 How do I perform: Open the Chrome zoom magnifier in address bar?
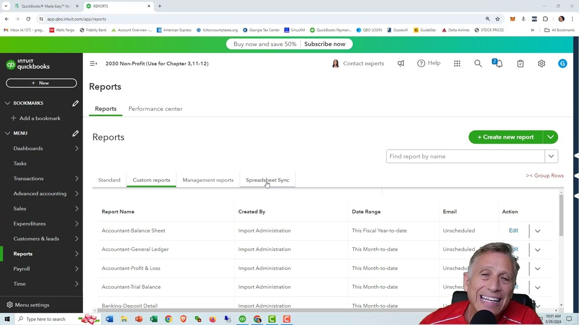tap(488, 19)
